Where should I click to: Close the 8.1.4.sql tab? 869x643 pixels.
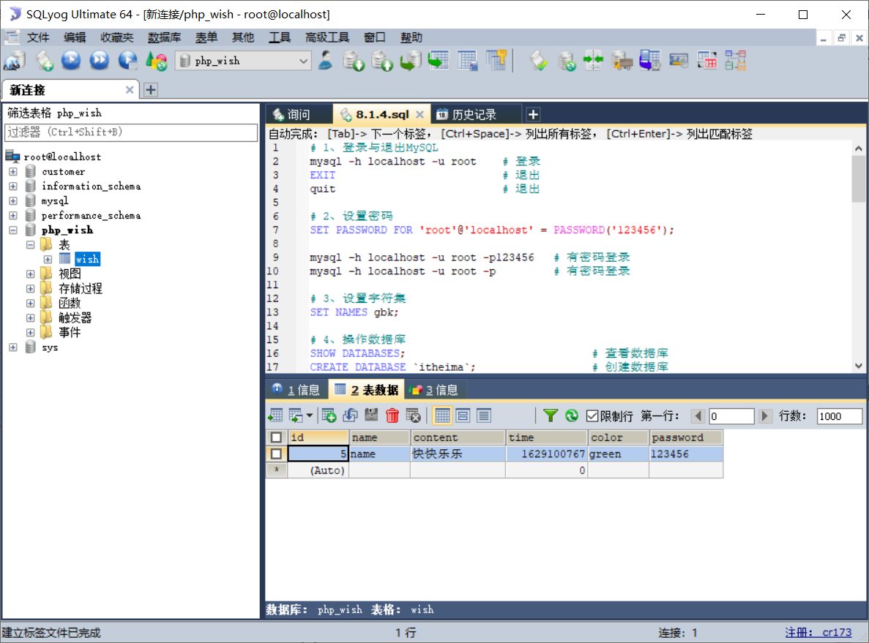419,115
